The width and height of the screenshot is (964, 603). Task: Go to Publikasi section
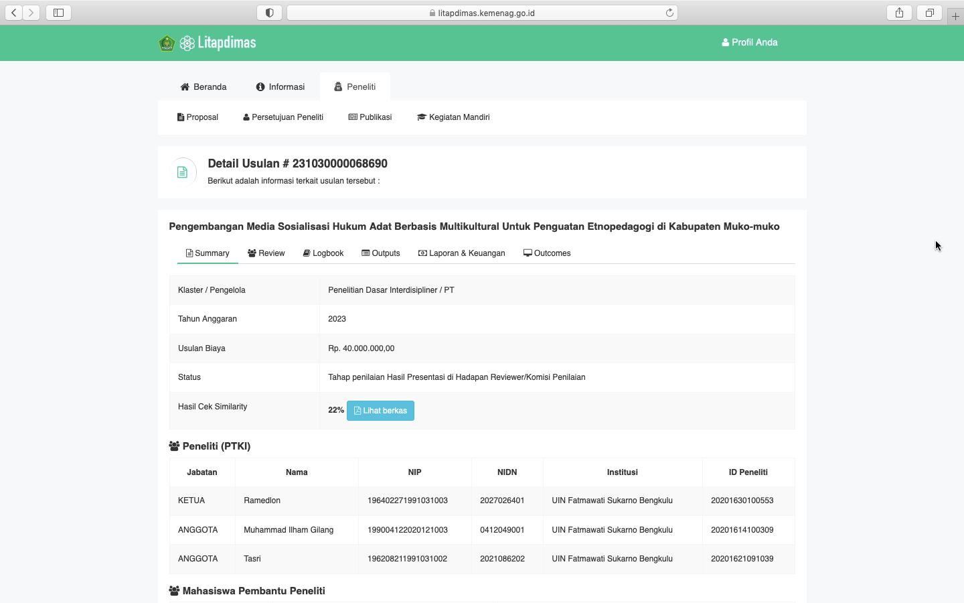click(370, 117)
